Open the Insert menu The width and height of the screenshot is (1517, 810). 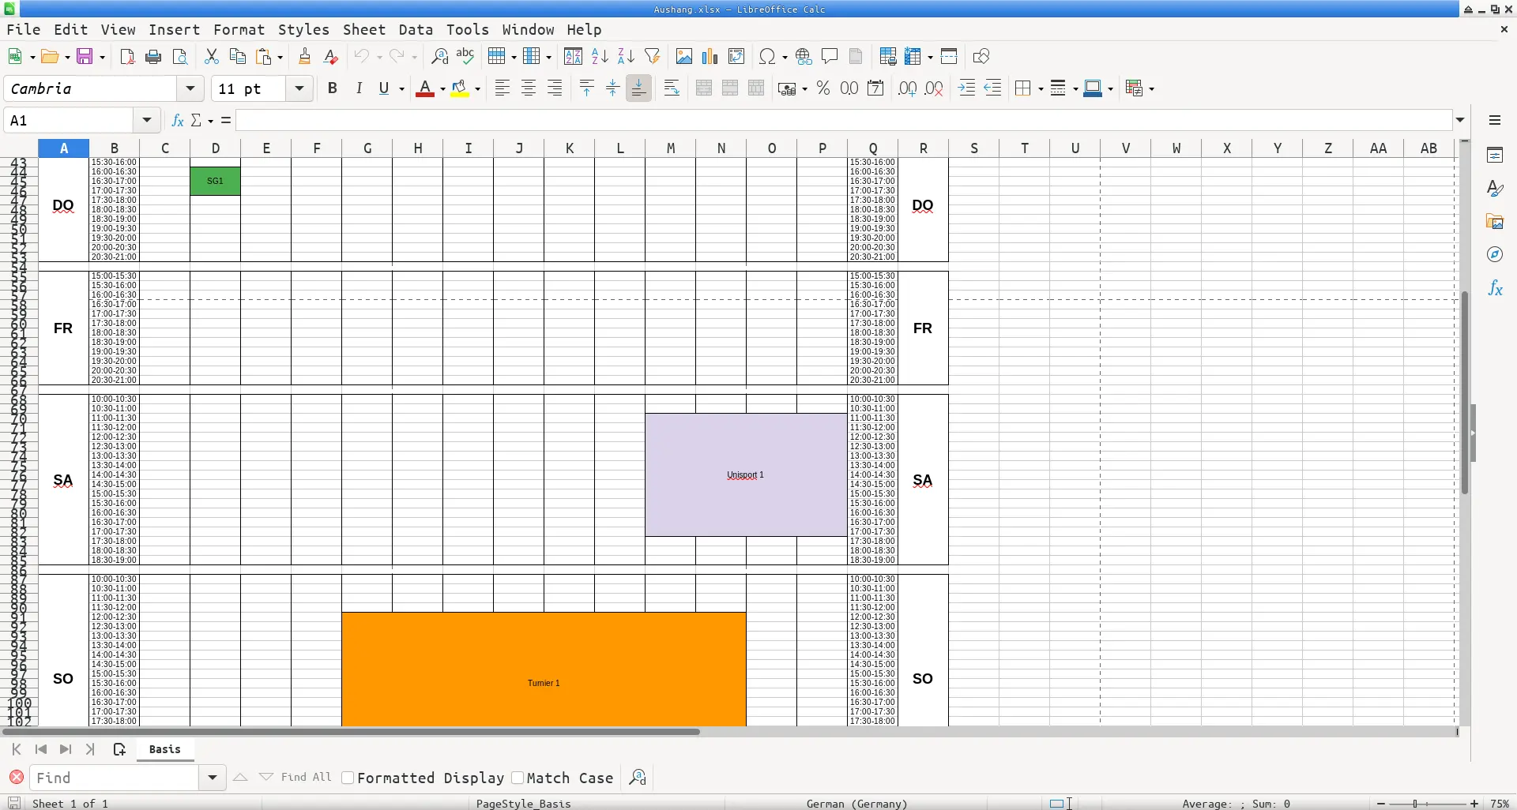(174, 29)
